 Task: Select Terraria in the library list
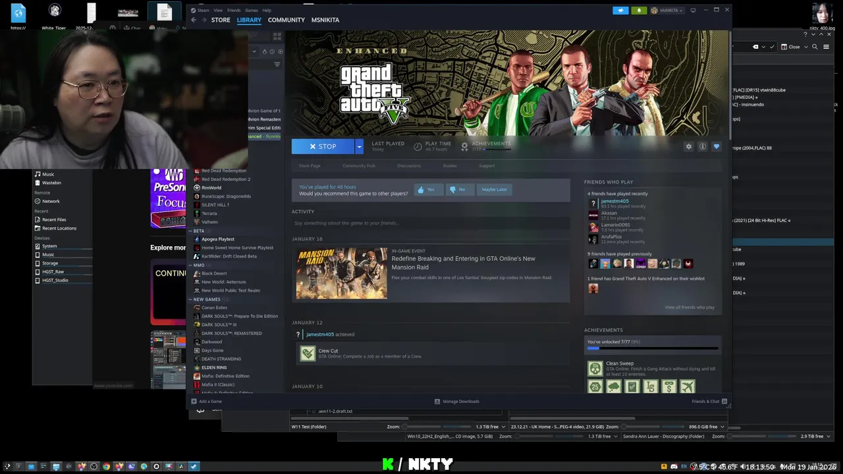[209, 213]
